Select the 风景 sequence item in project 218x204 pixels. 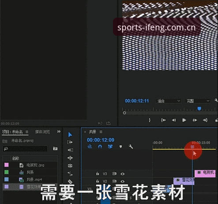(30, 172)
